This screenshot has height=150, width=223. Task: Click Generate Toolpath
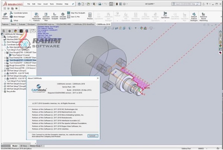55,16
